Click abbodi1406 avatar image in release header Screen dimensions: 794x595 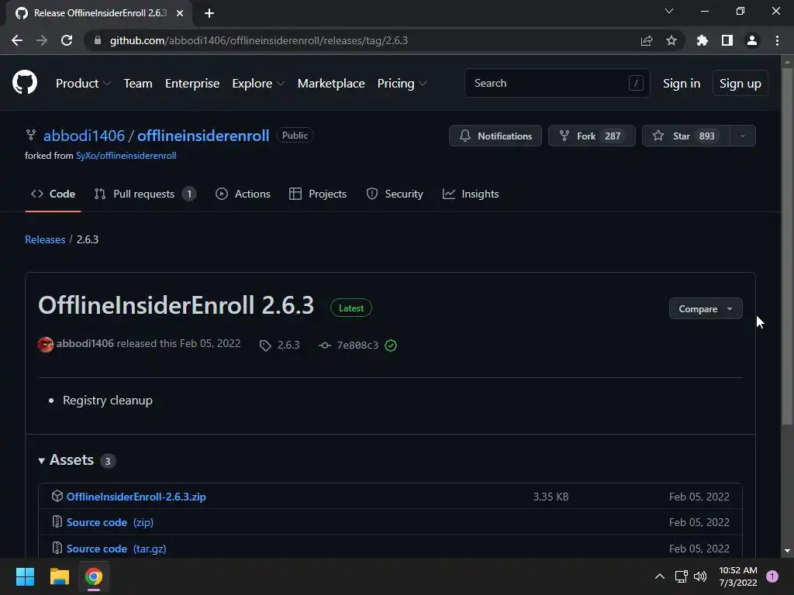46,345
